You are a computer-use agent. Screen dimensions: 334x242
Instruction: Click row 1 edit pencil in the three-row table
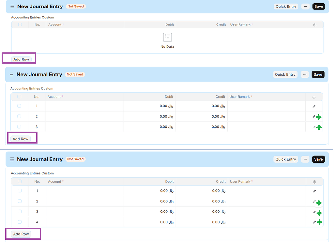(x=314, y=106)
